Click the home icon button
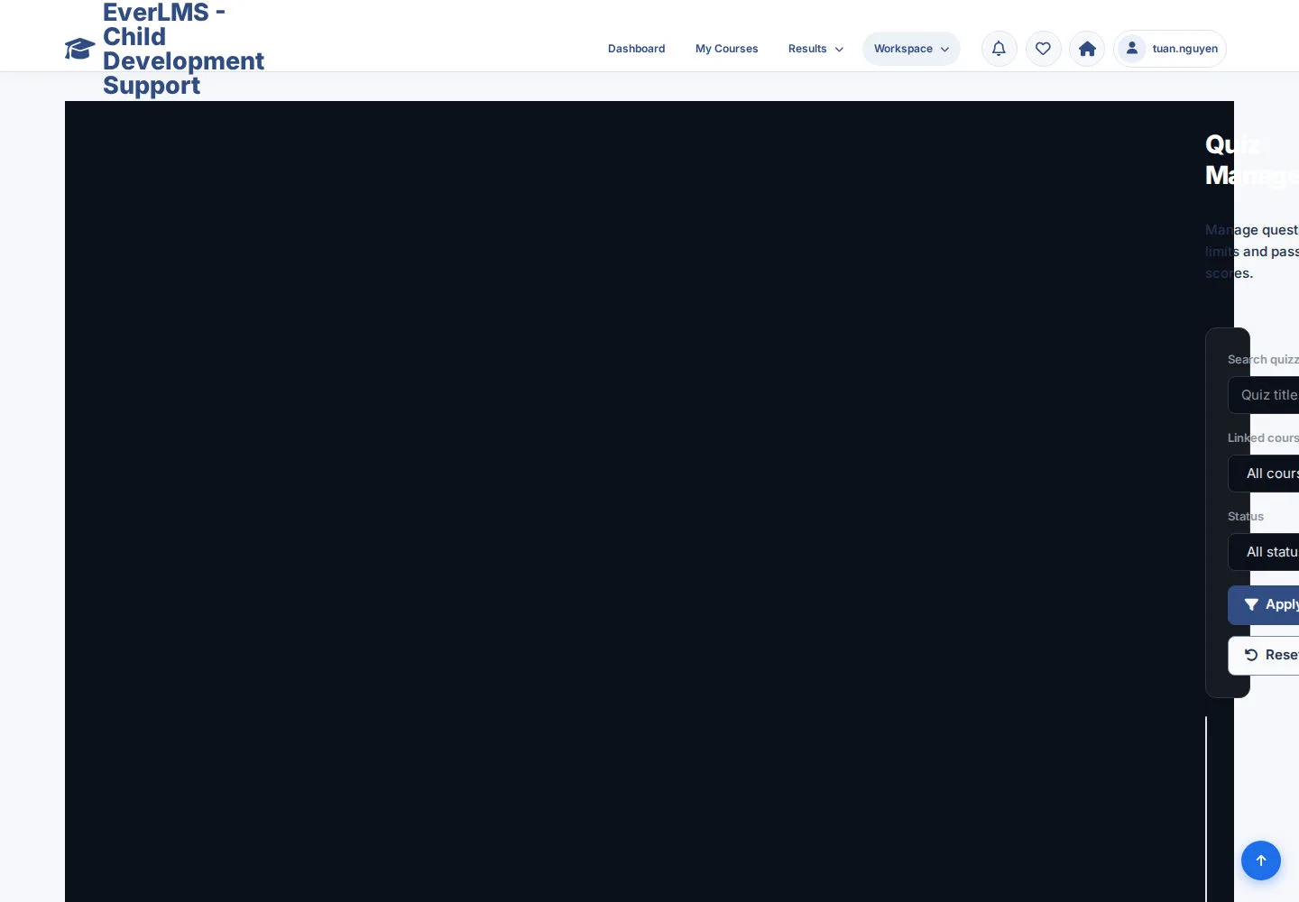The width and height of the screenshot is (1299, 902). [x=1087, y=49]
